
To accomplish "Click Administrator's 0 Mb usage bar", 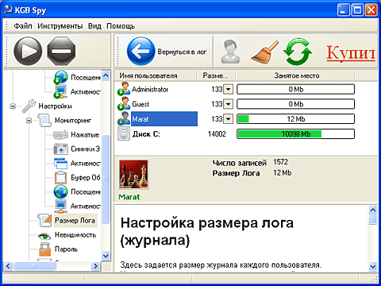I will pyautogui.click(x=295, y=89).
